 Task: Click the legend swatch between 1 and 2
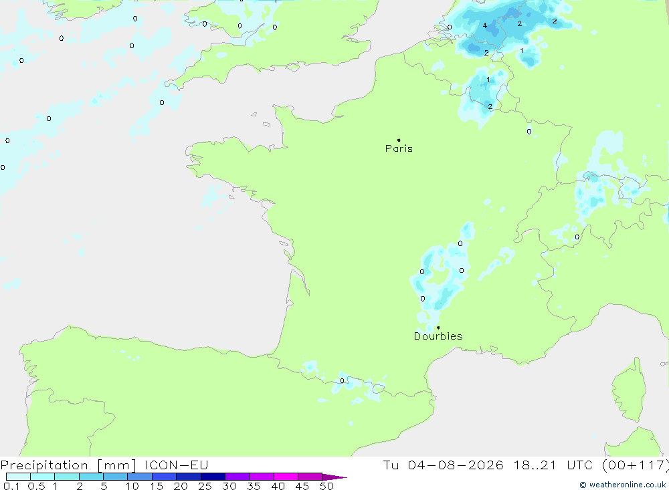click(x=66, y=477)
